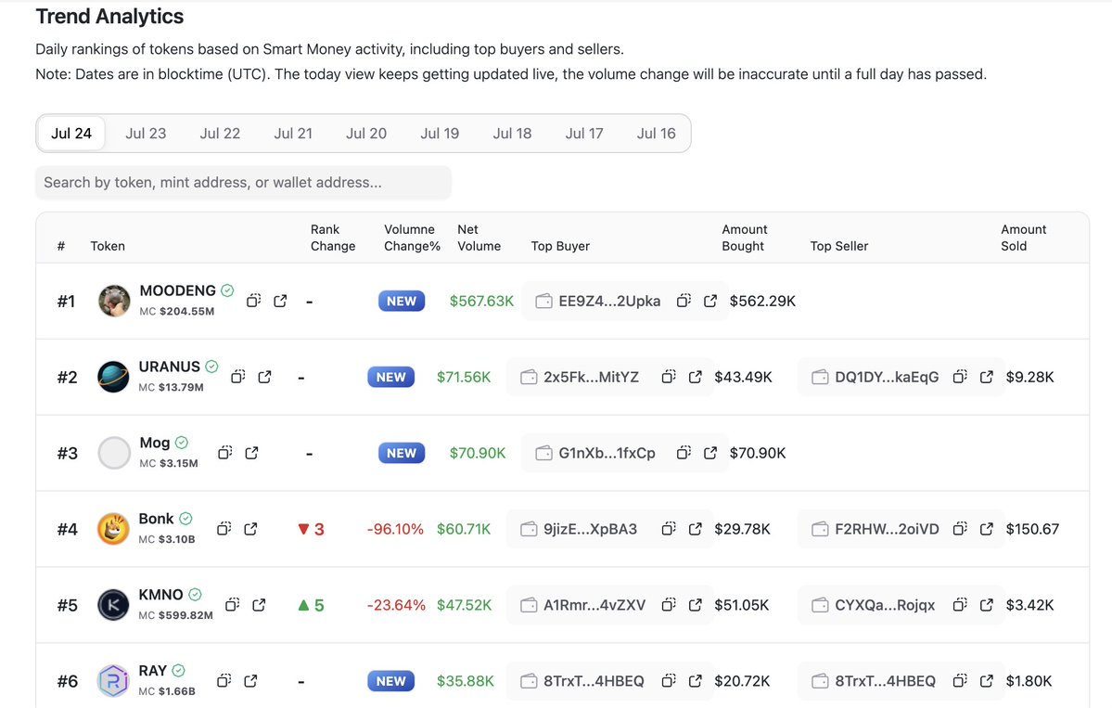The height and width of the screenshot is (708, 1112).
Task: Switch to the Jul 23 tab
Action: pyautogui.click(x=146, y=134)
